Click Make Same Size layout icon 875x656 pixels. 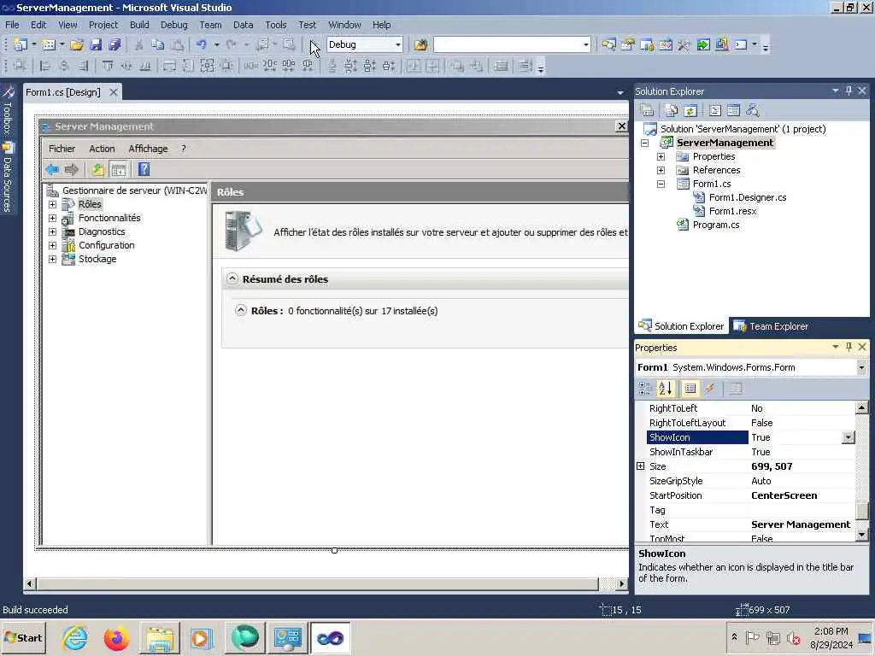[207, 66]
